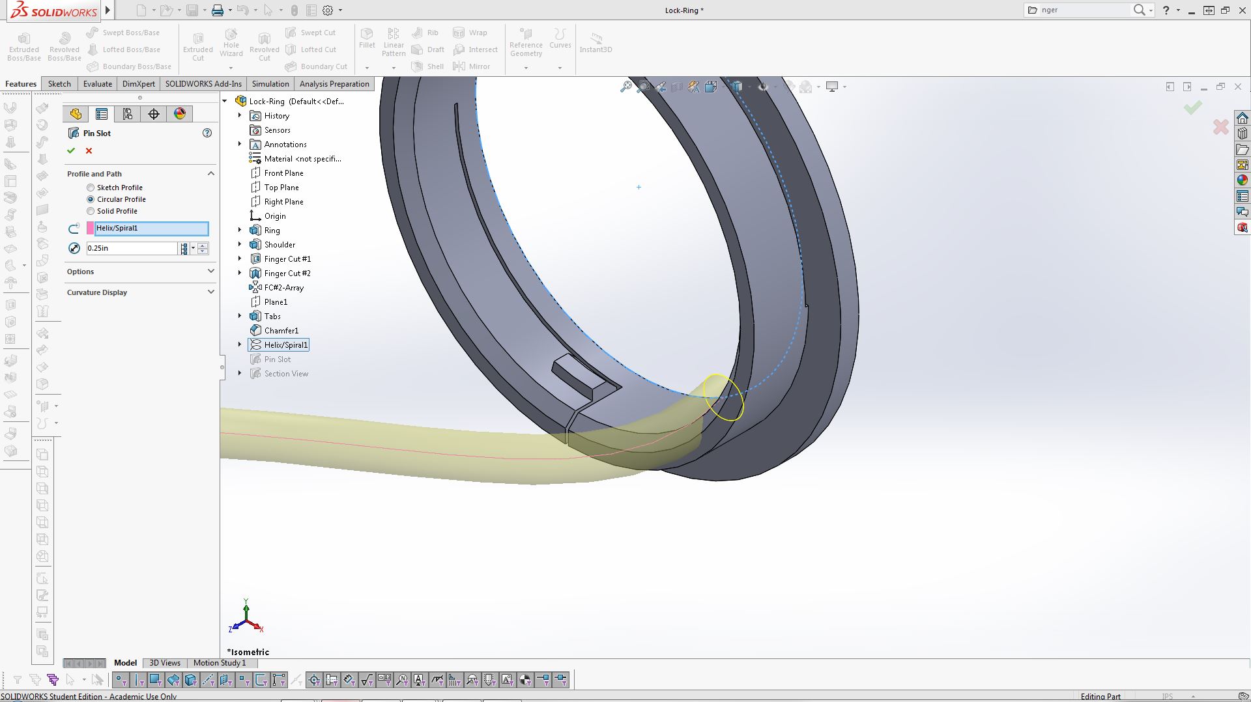
Task: Expand the Curvature Display section
Action: [x=211, y=292]
